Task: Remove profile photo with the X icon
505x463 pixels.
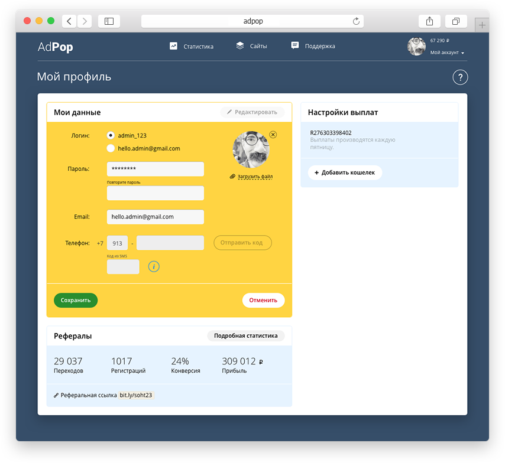Action: (273, 135)
